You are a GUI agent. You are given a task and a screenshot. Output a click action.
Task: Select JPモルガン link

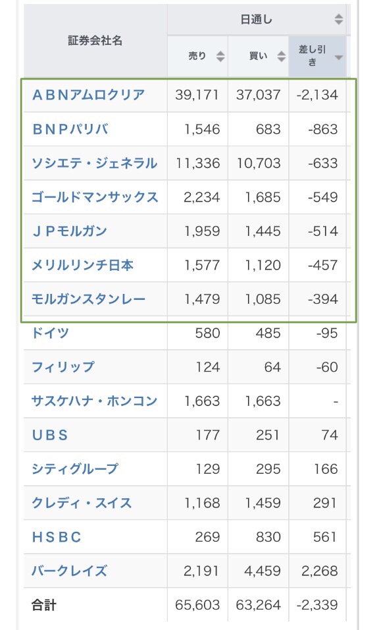(x=69, y=231)
